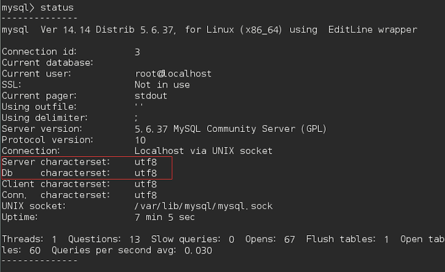Click the Server characterset utf8 value
The height and width of the screenshot is (272, 445).
click(146, 162)
